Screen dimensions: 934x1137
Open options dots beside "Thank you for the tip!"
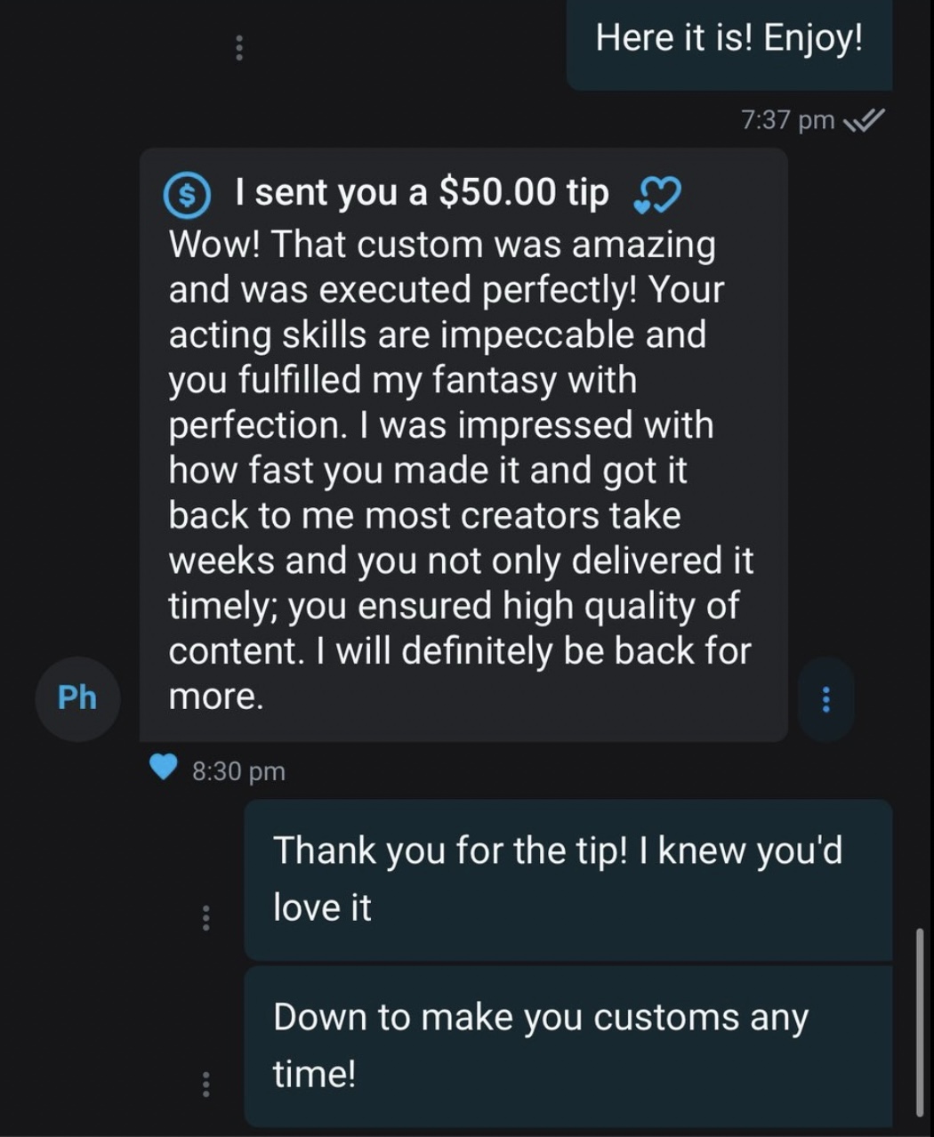point(205,916)
